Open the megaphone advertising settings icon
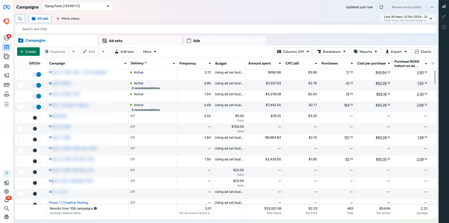This screenshot has width=449, height=223. point(7,75)
